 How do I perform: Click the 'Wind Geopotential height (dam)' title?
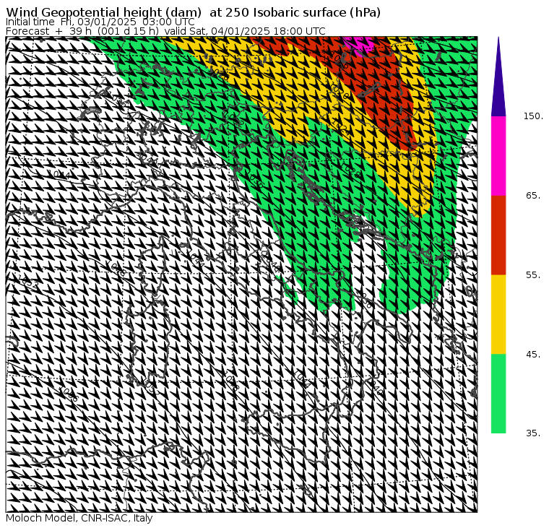click(194, 12)
